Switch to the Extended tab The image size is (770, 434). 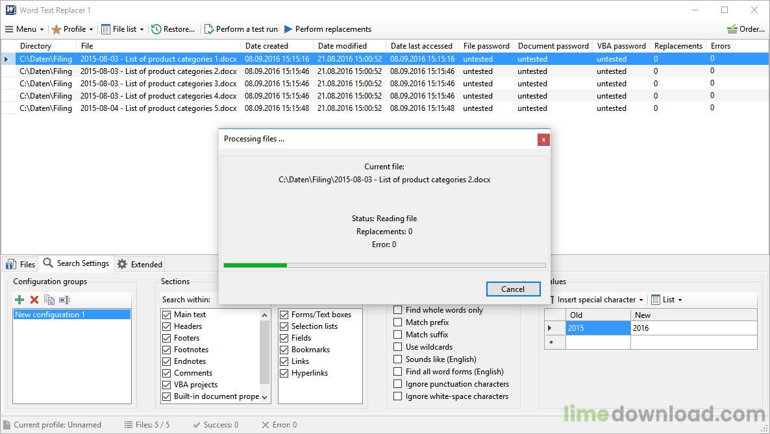click(140, 264)
